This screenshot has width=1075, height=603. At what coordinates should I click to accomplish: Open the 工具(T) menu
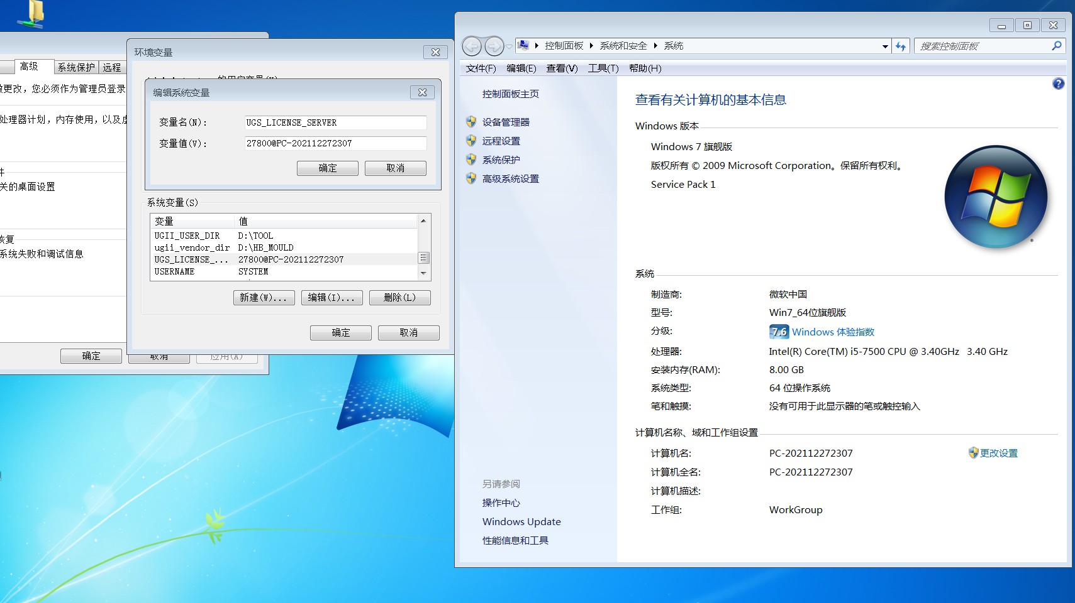(603, 68)
